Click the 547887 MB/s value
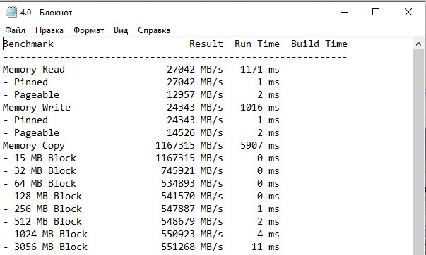Viewport: 426px width, 255px height. 192,209
